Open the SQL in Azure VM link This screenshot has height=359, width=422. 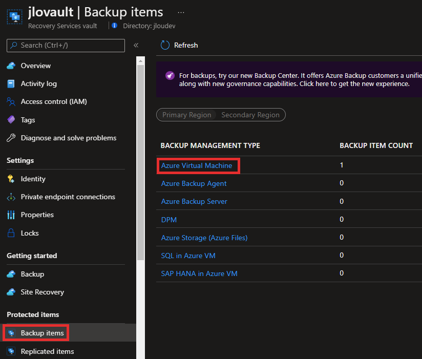tap(188, 256)
